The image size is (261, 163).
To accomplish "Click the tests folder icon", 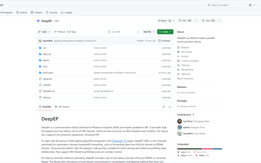I will point(40,66).
